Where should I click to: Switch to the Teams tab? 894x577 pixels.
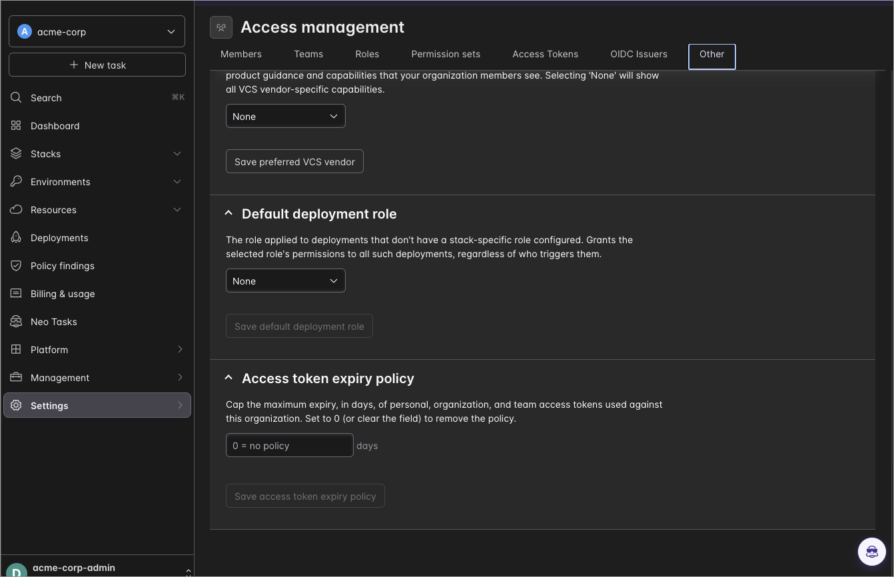coord(308,54)
